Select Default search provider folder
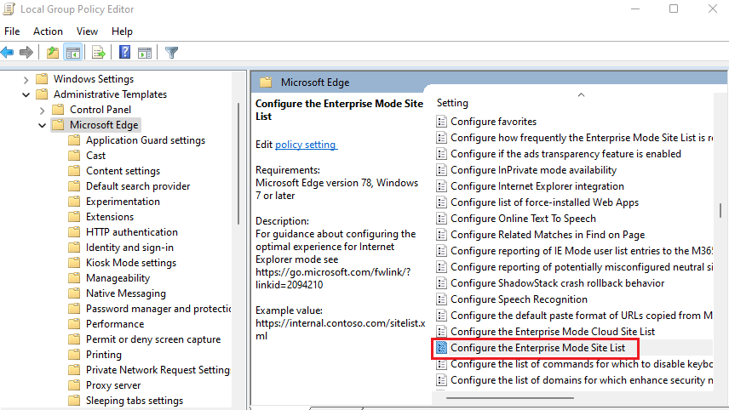The height and width of the screenshot is (410, 729). (138, 186)
